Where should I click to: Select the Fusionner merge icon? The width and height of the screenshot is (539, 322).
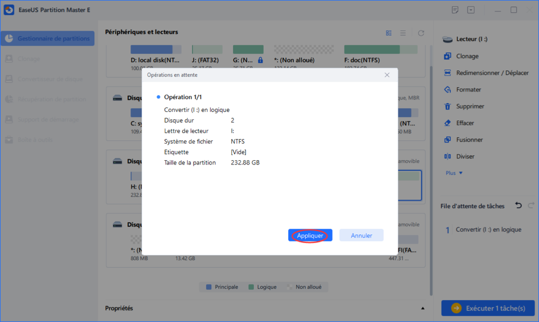tap(447, 140)
